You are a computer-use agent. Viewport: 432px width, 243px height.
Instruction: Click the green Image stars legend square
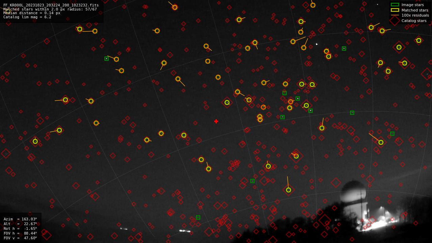click(395, 5)
